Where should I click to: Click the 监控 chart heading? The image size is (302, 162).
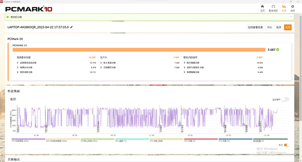click(x=13, y=99)
